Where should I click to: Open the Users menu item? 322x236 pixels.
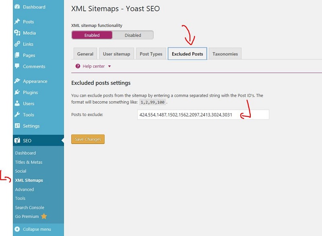coord(38,104)
